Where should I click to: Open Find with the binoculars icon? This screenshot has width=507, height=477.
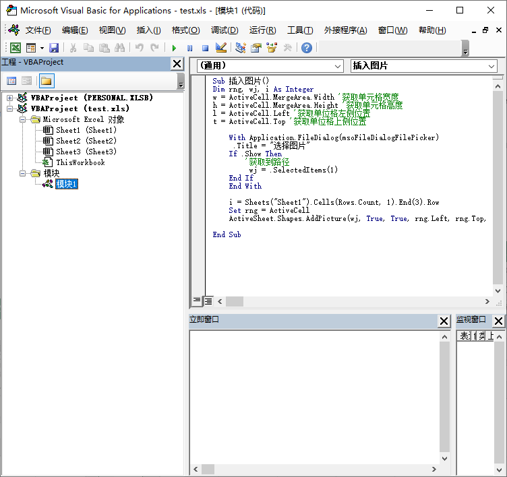coord(119,48)
